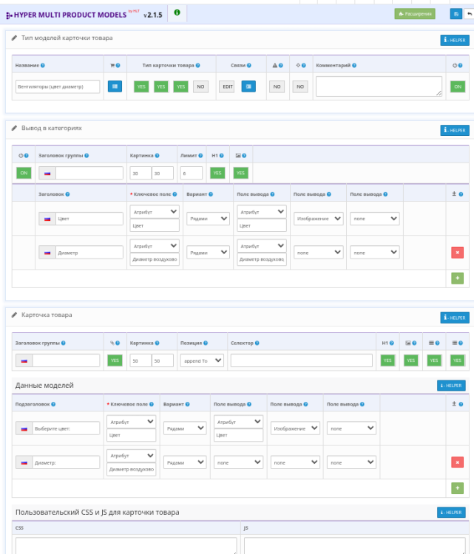Delete the Диаметр row in Вывод в категориях

(x=457, y=253)
